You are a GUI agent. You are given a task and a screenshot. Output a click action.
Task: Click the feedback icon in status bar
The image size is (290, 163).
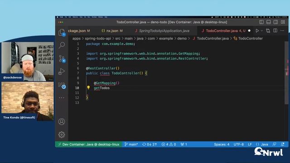275,144
